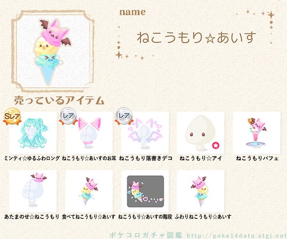
Task: Select the 食べてねこうもり☆あいす ice cream item
Action: 89,191
